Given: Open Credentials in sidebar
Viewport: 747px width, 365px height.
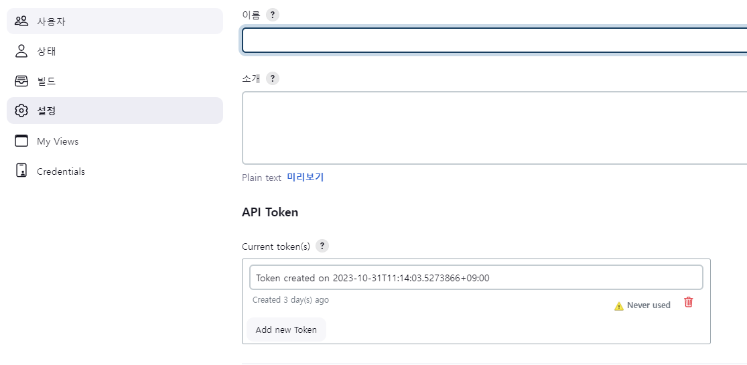Looking at the screenshot, I should pyautogui.click(x=115, y=171).
